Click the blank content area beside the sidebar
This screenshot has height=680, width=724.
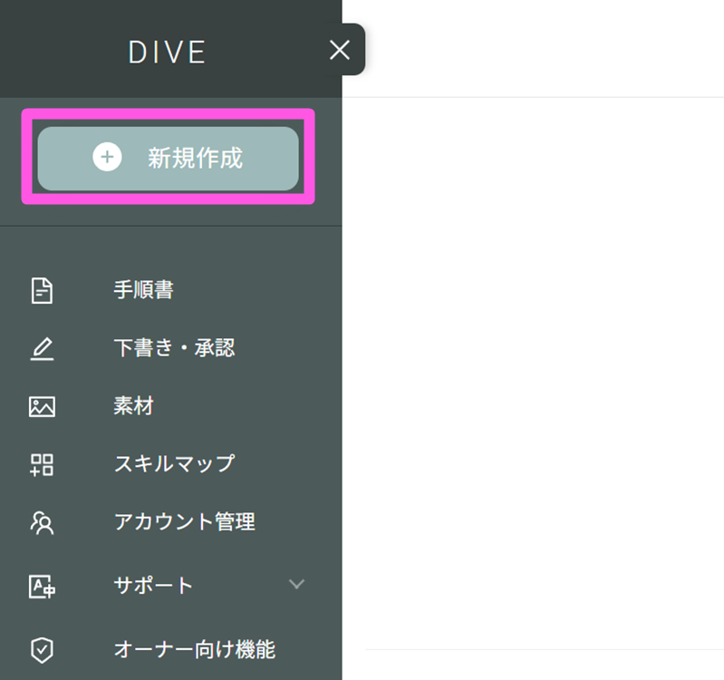[535, 363]
